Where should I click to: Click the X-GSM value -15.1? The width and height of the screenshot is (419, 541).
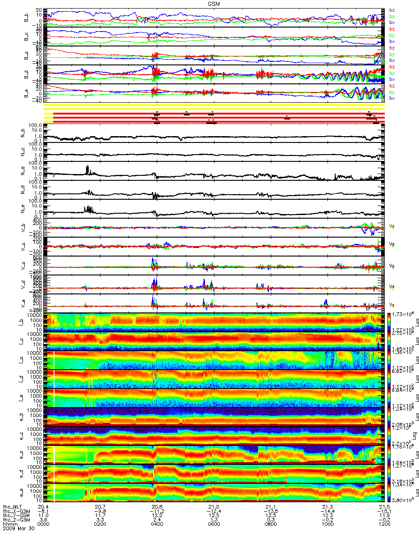click(383, 512)
